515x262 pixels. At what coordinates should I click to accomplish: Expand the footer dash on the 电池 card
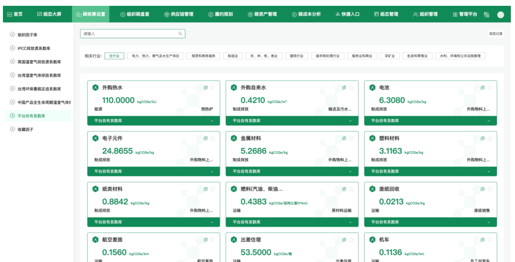pos(488,121)
